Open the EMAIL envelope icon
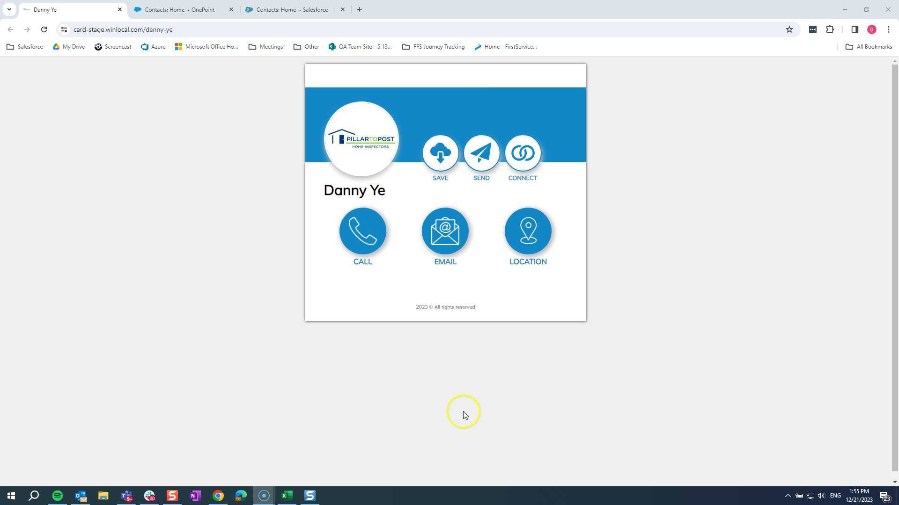The height and width of the screenshot is (505, 899). [445, 231]
